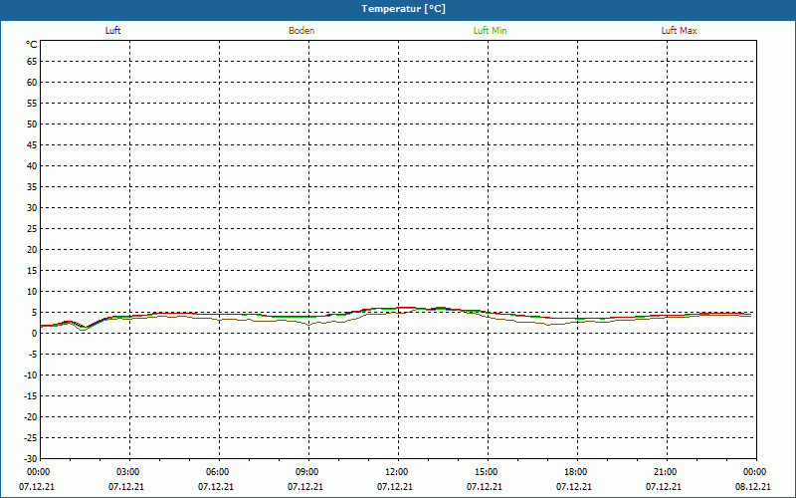Image resolution: width=796 pixels, height=498 pixels.
Task: Click the 08.12.21 date label
Action: pyautogui.click(x=753, y=486)
